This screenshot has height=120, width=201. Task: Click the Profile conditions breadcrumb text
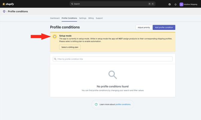(x=18, y=11)
